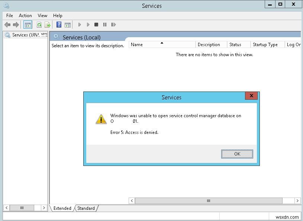The image size is (303, 221).
Task: Click the Start Service play icon
Action: pyautogui.click(x=80, y=25)
